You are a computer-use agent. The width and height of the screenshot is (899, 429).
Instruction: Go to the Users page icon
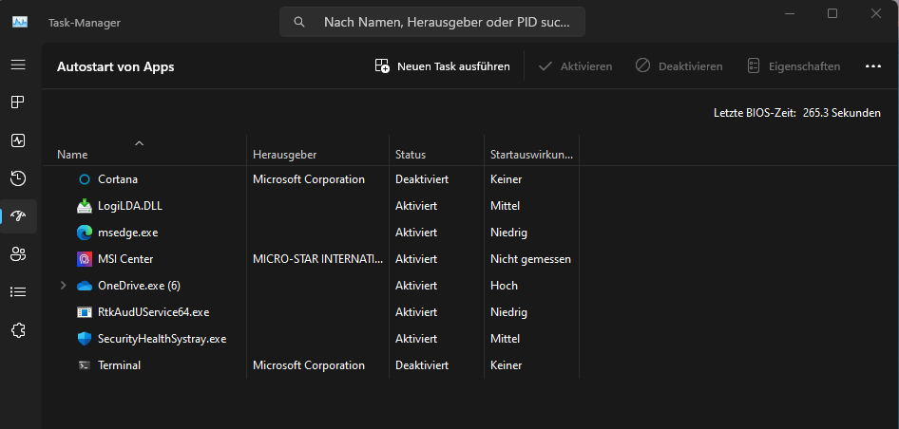click(18, 253)
